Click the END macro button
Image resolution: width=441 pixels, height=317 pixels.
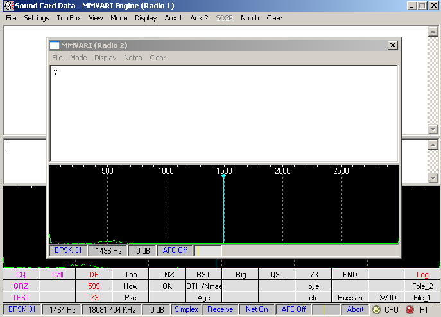click(x=350, y=274)
